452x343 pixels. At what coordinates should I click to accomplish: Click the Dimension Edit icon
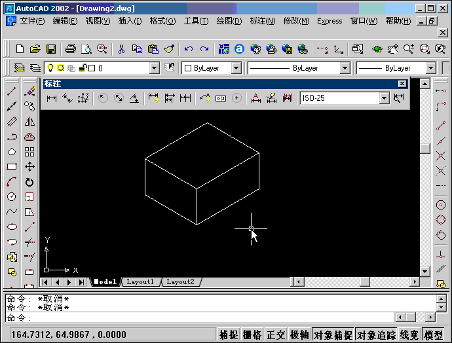tap(255, 98)
